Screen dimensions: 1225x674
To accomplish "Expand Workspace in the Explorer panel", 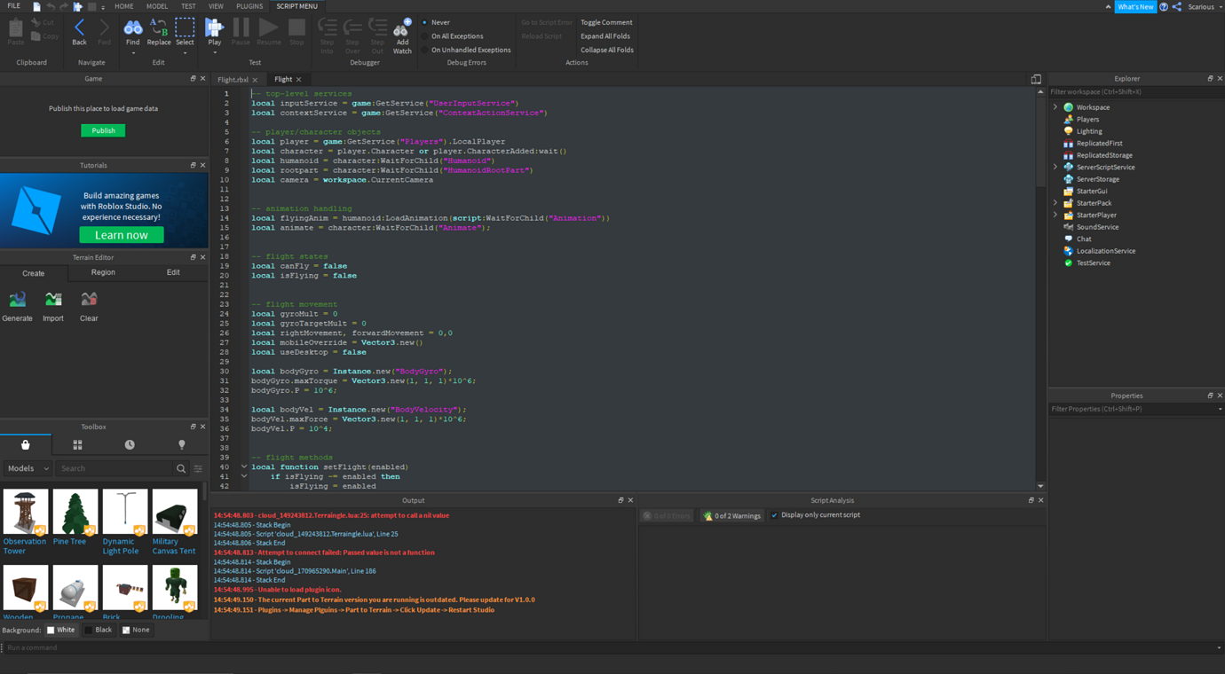I will tap(1055, 106).
